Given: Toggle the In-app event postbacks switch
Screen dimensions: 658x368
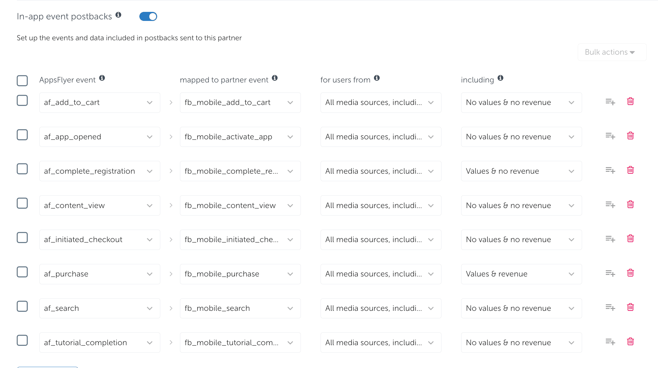Looking at the screenshot, I should (148, 17).
